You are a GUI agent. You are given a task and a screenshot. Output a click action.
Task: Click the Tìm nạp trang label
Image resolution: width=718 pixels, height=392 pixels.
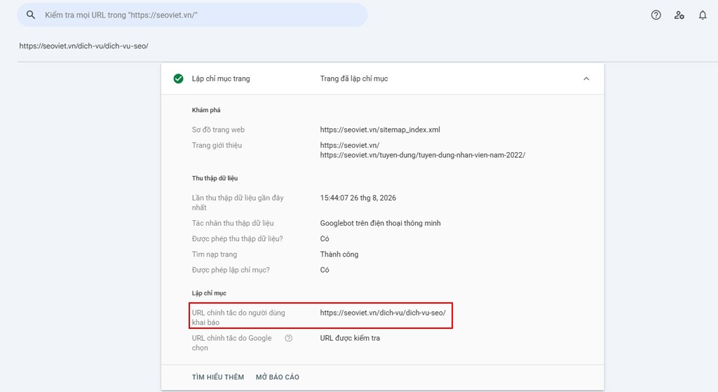point(215,254)
